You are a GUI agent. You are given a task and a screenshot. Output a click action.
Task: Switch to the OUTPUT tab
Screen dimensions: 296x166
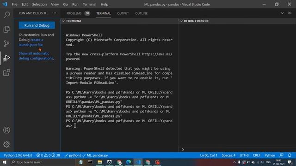click(x=123, y=13)
